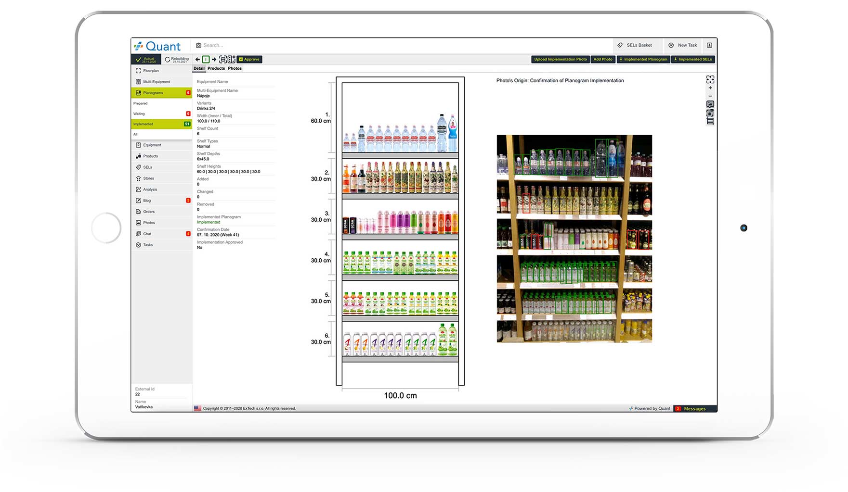Click the fit-to-screen icon above zoom controls

(x=710, y=79)
